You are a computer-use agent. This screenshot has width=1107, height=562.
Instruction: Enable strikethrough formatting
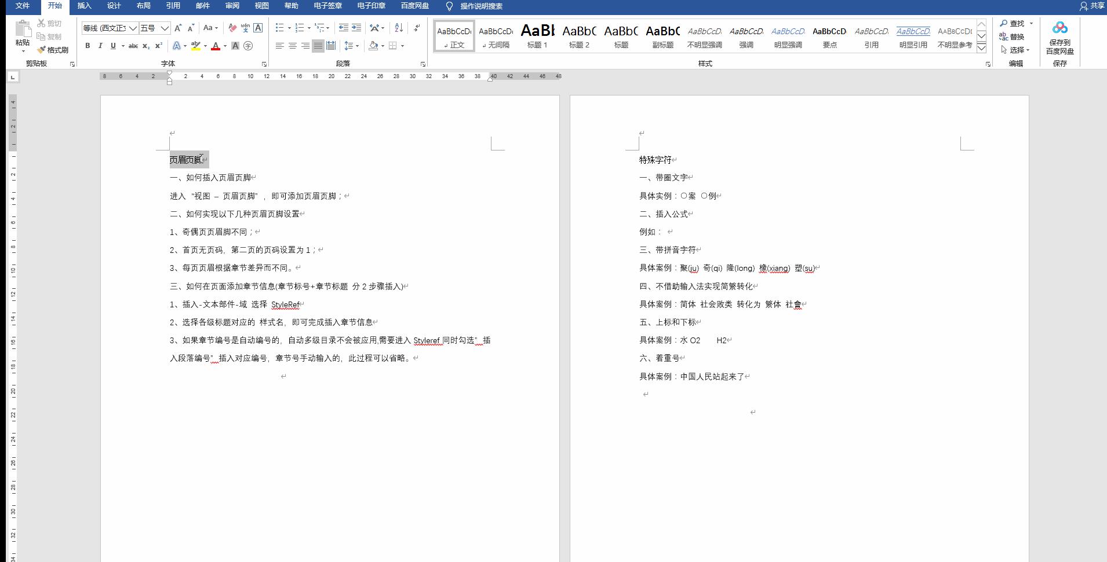133,46
